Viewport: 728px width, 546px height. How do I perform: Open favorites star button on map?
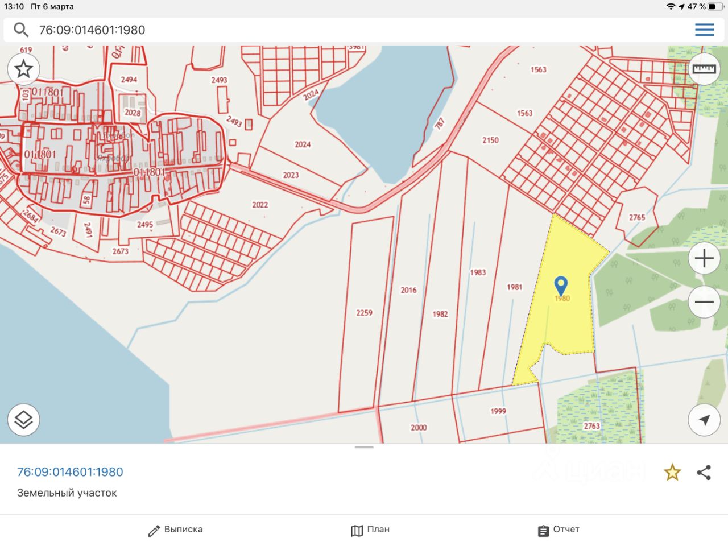(x=23, y=69)
